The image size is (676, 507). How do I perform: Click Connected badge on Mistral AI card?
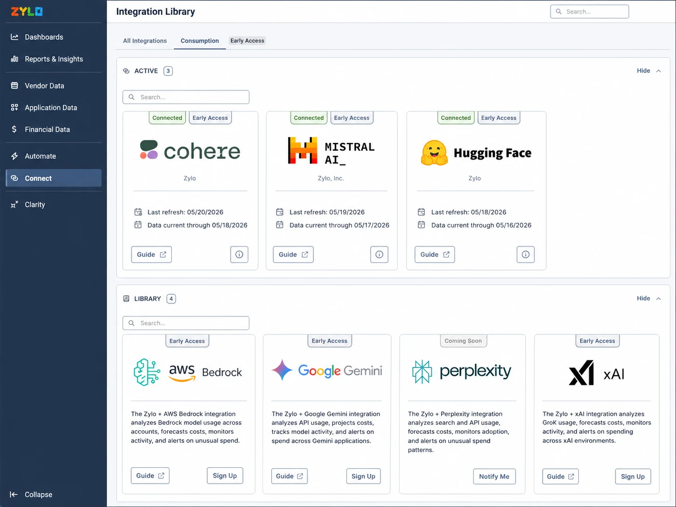(x=309, y=118)
